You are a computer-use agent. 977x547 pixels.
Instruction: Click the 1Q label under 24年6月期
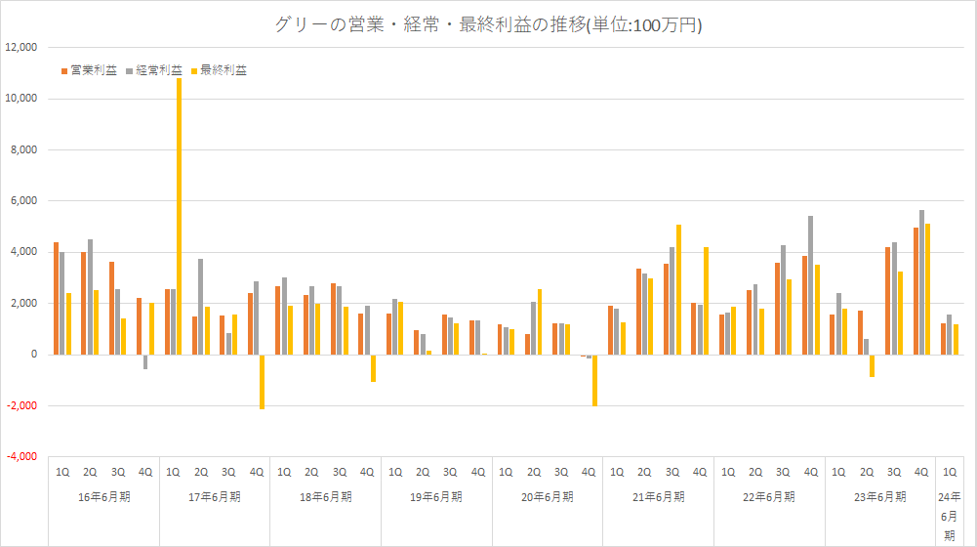pyautogui.click(x=950, y=472)
